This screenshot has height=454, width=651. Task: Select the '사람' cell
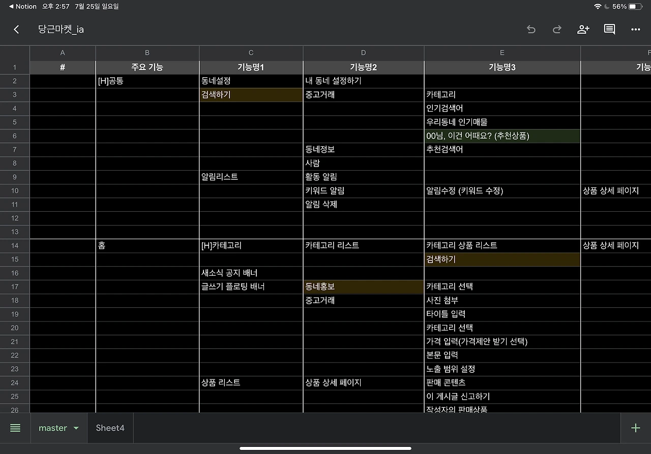coord(364,164)
